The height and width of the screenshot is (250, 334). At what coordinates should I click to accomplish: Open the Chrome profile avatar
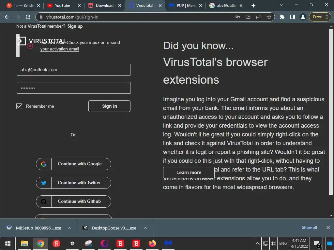click(303, 17)
